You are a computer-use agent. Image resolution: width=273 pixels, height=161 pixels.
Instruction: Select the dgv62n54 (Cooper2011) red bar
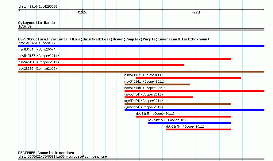click(199, 129)
